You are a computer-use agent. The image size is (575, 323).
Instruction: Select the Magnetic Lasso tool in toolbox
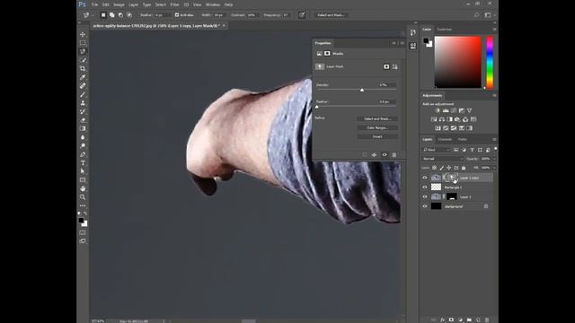coord(83,51)
